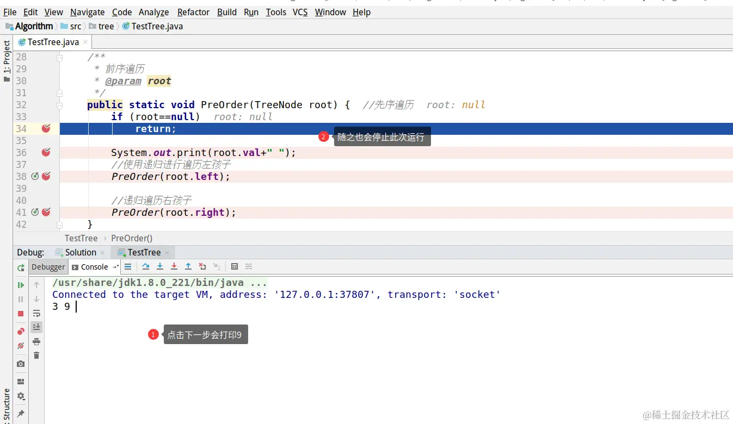Close the Solution debug tab
The height and width of the screenshot is (424, 733).
pyautogui.click(x=102, y=253)
